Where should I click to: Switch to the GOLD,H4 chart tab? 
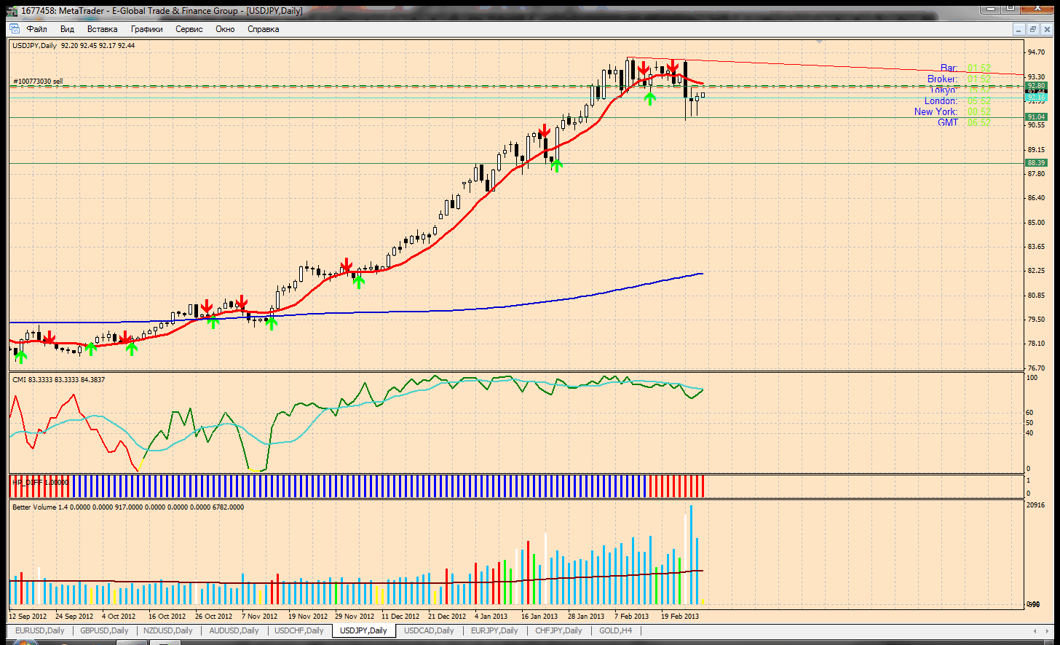click(615, 630)
